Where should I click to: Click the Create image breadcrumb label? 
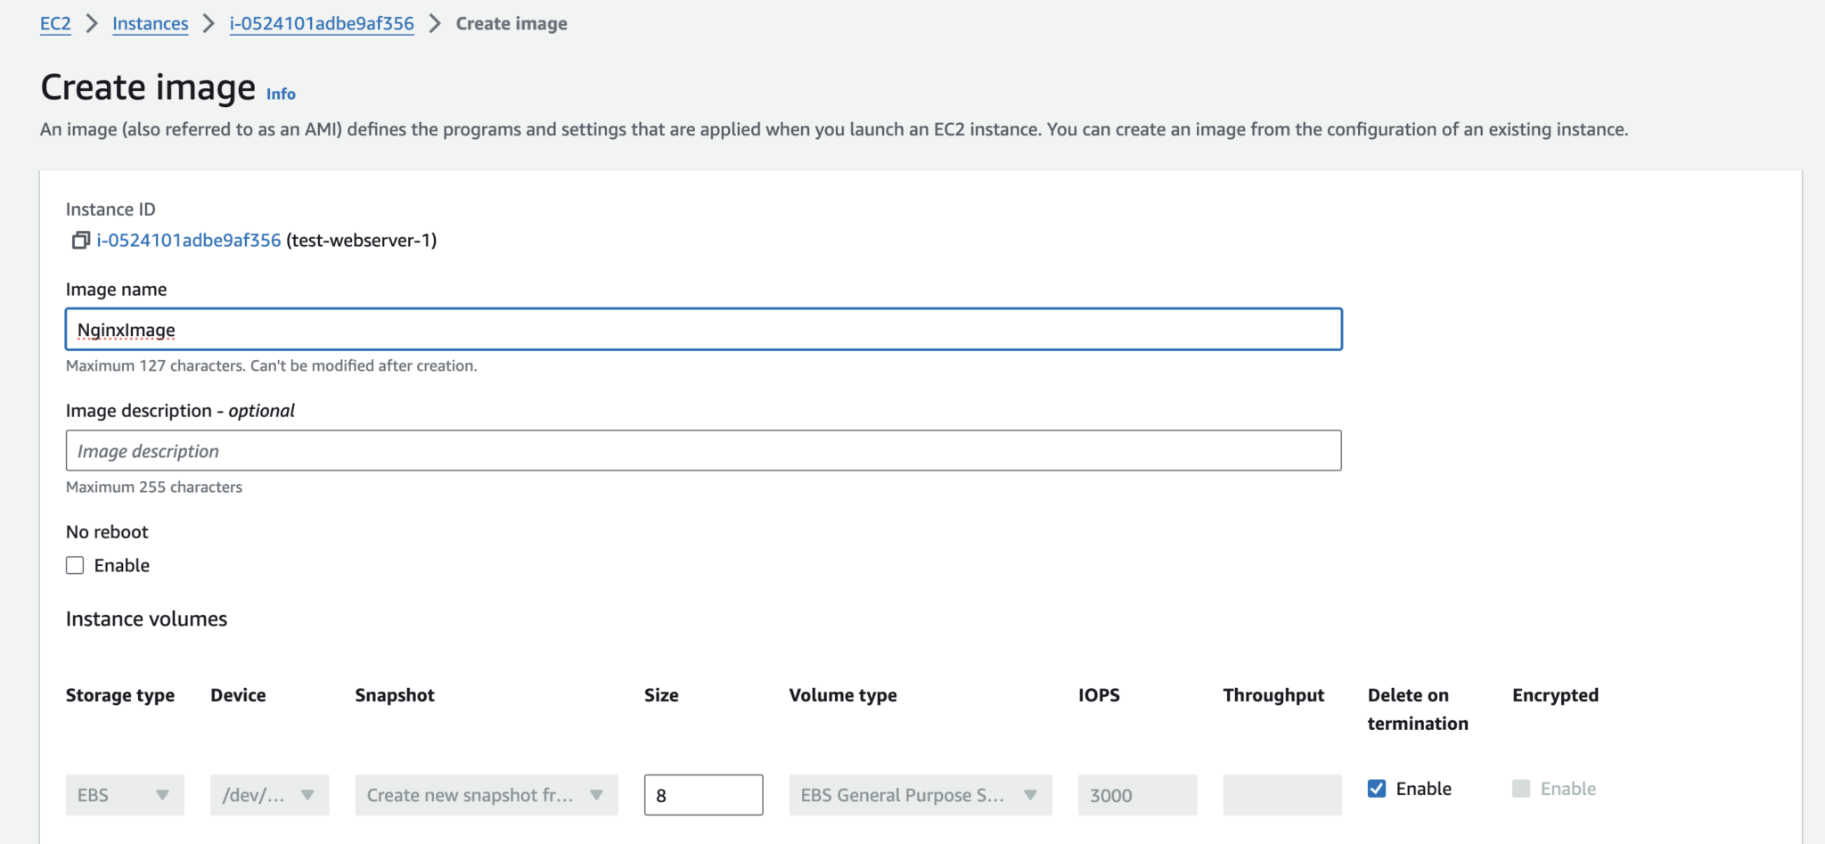point(511,23)
